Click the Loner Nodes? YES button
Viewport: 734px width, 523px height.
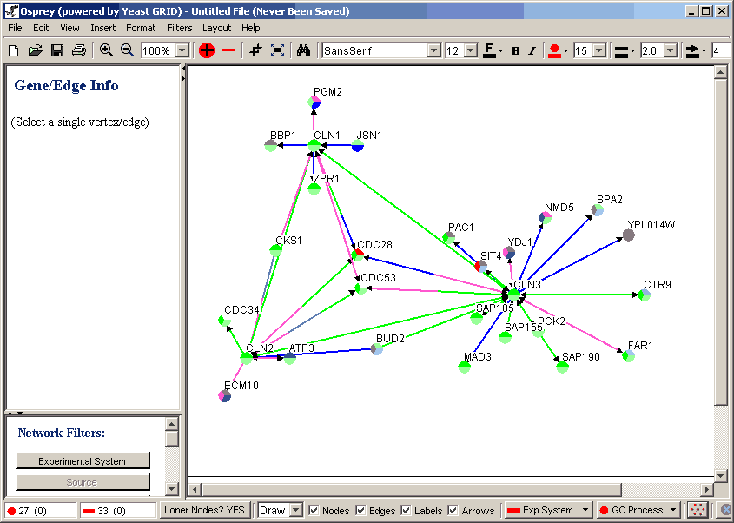(204, 510)
